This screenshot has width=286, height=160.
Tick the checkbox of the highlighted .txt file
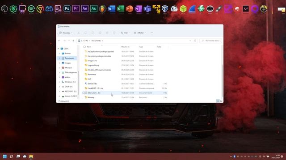[x=84, y=93]
